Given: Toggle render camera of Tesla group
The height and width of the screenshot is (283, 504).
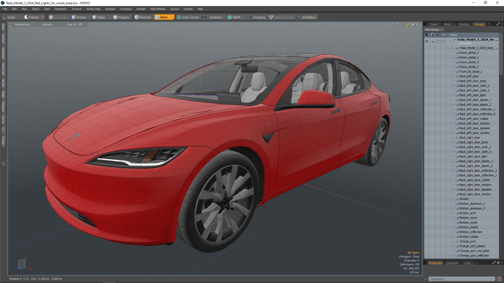Looking at the screenshot, I should coord(432,41).
